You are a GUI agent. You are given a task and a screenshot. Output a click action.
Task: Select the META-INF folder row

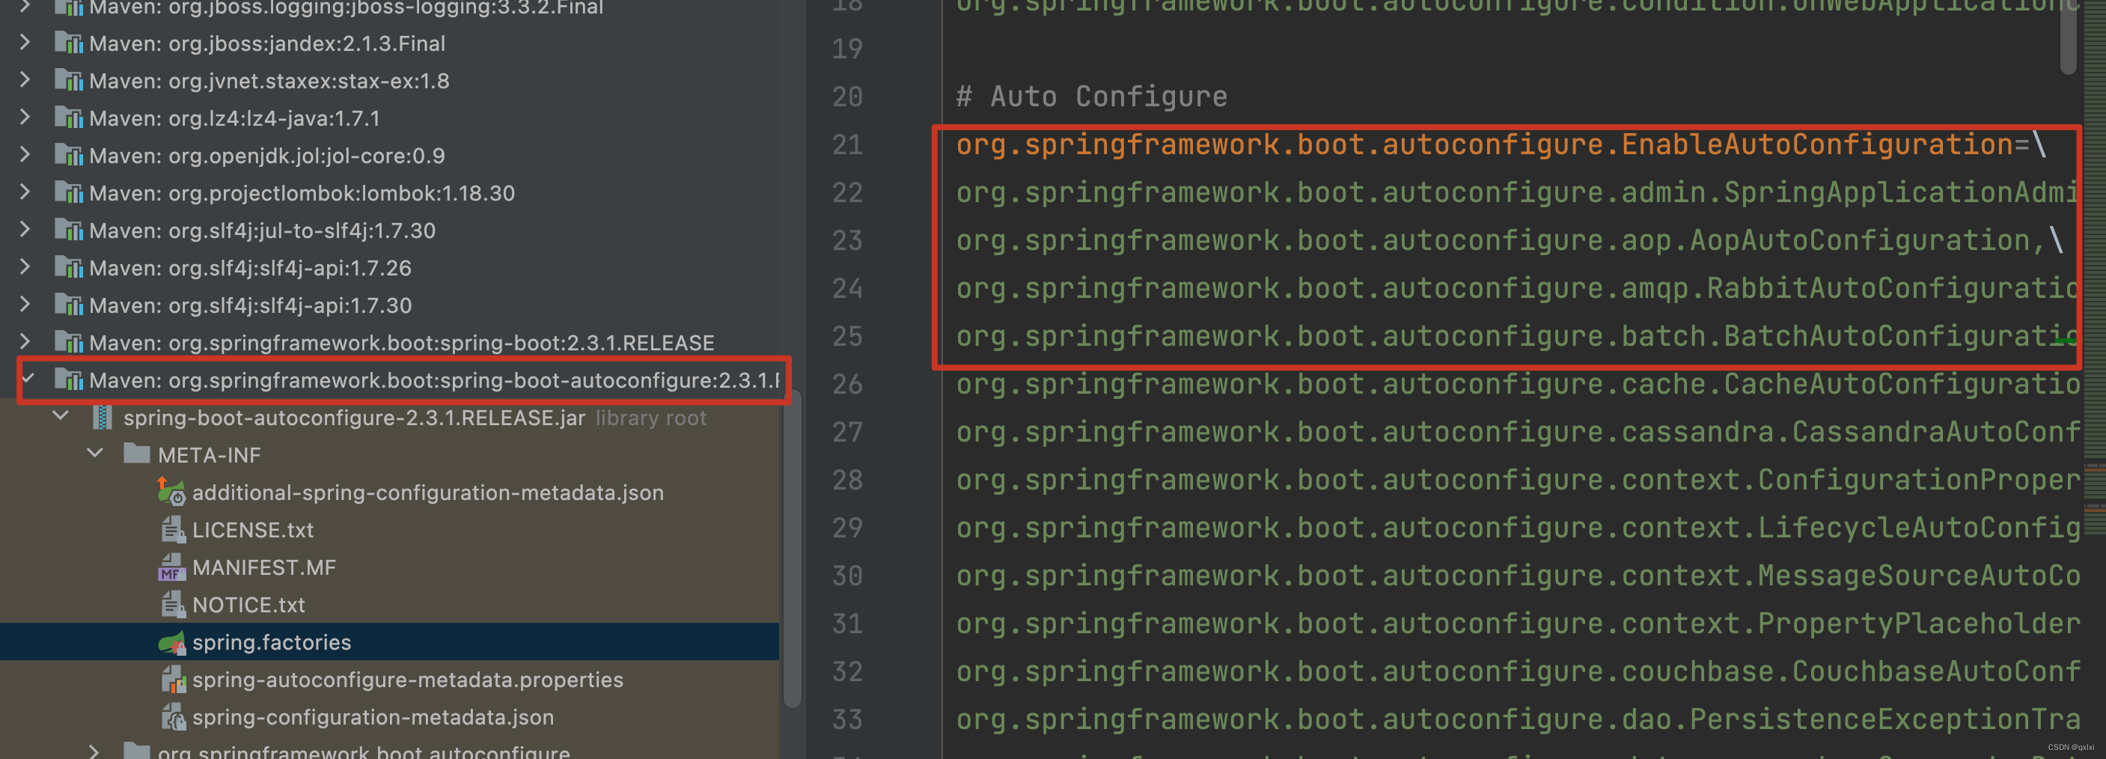[389, 454]
